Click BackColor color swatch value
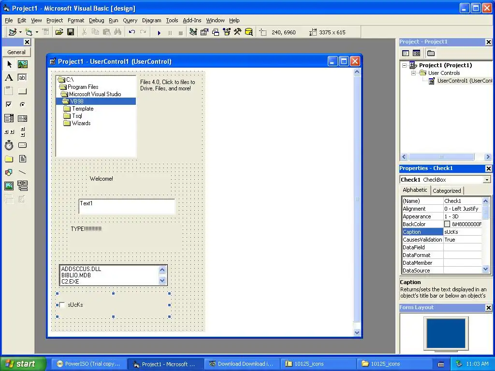The image size is (495, 371). point(447,224)
